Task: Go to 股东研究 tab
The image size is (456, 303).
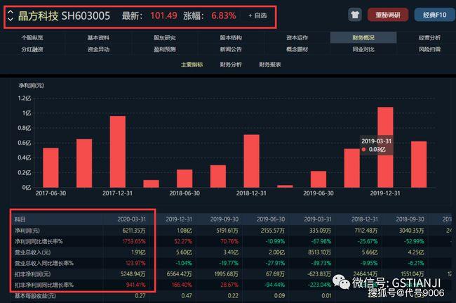Action: 165,37
